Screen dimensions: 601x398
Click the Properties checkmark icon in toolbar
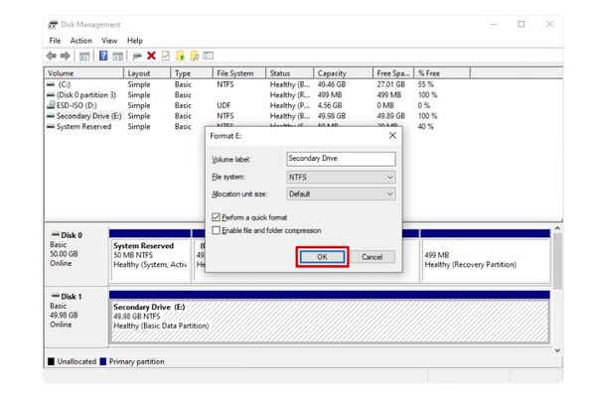coord(165,56)
